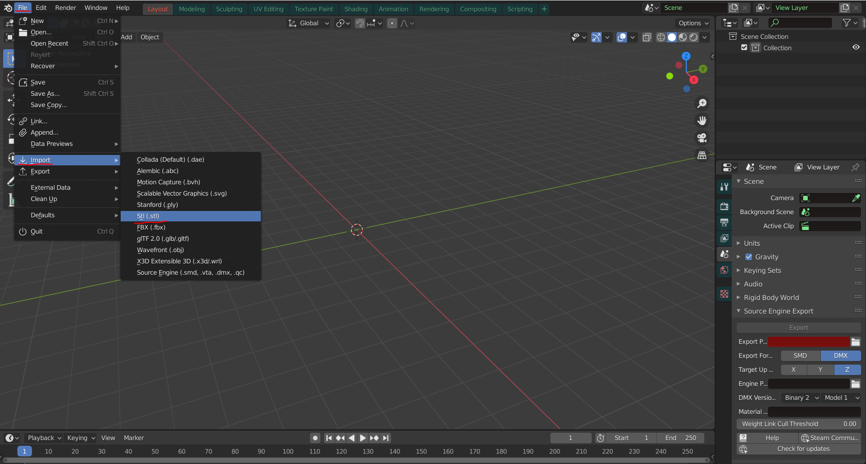Open the Options dropdown
Viewport: 866px width, 464px height.
coord(694,23)
